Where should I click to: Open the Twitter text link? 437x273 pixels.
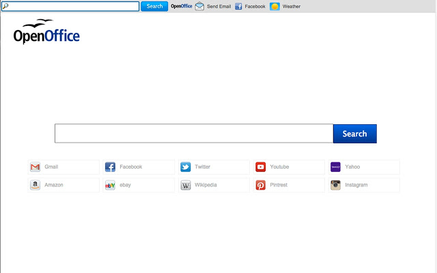tap(202, 167)
